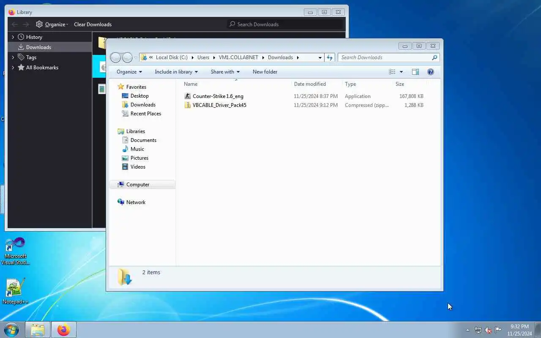The image size is (541, 338).
Task: Click Users breadcrumb in address bar
Action: [x=203, y=57]
